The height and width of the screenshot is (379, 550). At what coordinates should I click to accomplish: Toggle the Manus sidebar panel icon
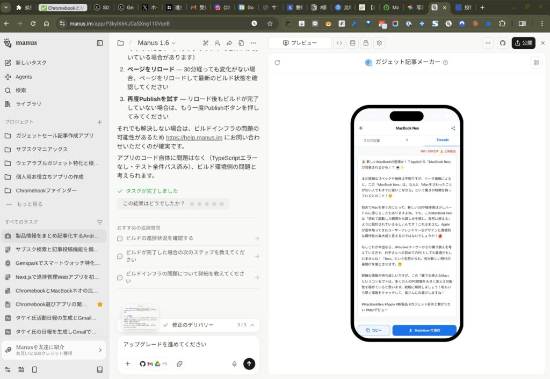99,43
